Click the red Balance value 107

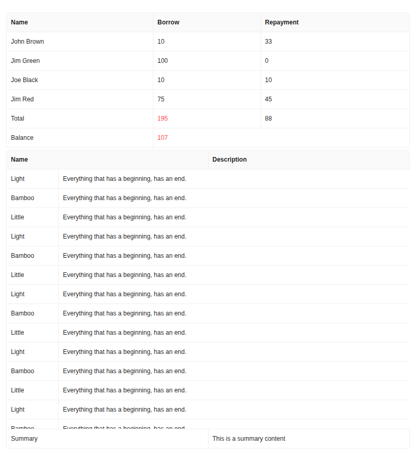pyautogui.click(x=162, y=137)
